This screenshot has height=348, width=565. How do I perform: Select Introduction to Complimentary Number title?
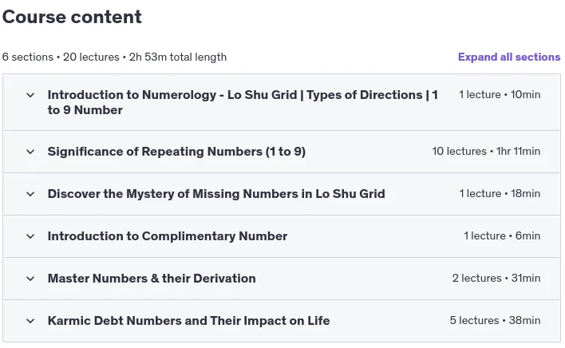[x=168, y=236]
